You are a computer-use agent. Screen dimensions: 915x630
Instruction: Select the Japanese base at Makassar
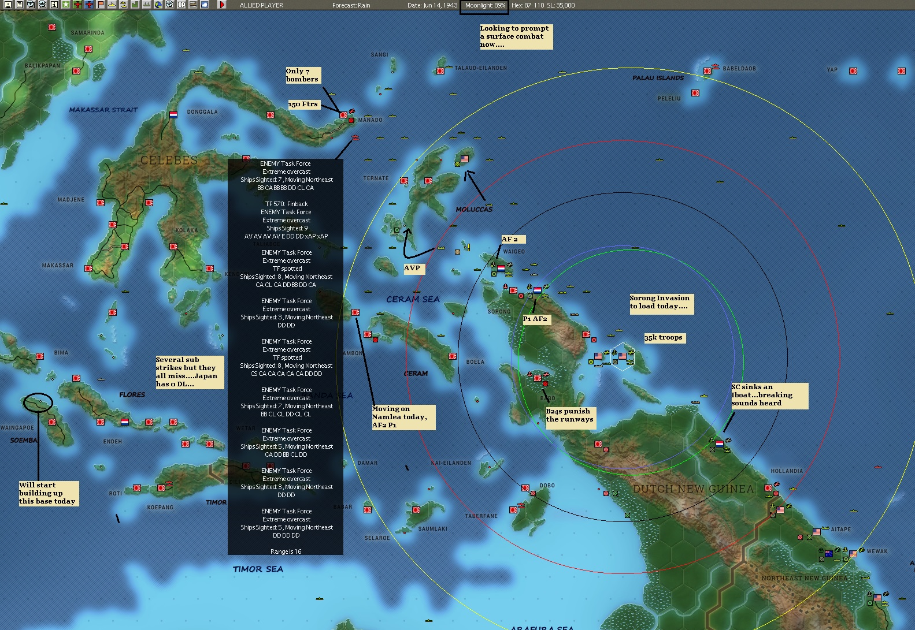[88, 269]
